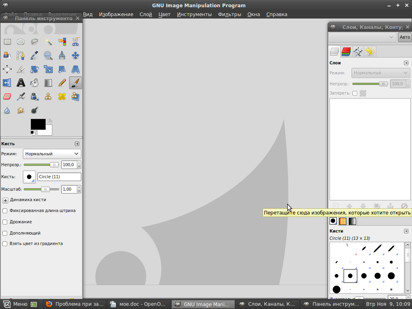The width and height of the screenshot is (412, 309).
Task: Select the Clone stamp tool
Action: pos(48,97)
